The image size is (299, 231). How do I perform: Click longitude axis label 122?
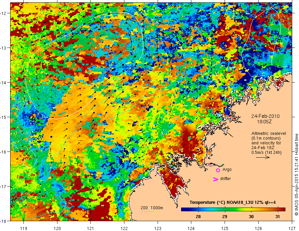tap(124, 228)
